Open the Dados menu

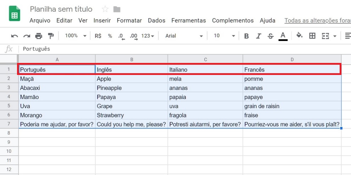point(156,21)
